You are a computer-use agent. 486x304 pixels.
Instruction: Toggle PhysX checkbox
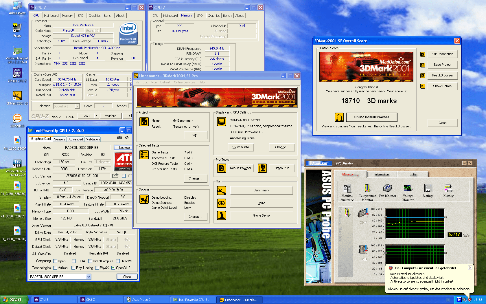coord(97,268)
